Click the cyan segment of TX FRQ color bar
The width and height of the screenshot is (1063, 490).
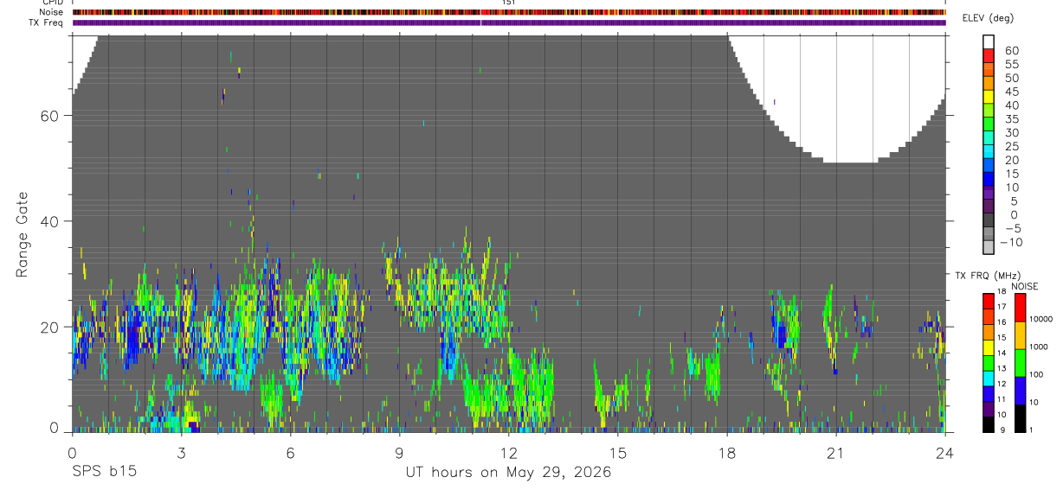pos(989,379)
